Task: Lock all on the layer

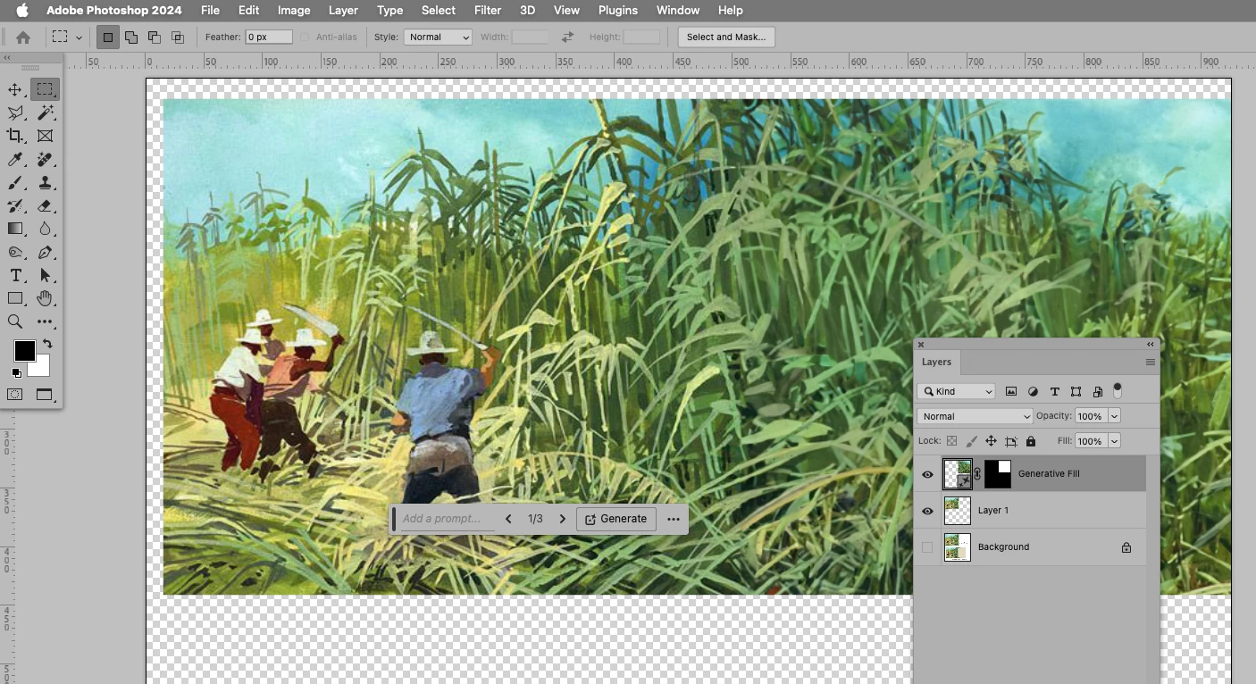Action: 1031,441
